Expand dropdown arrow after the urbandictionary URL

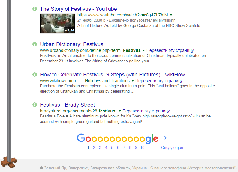pyautogui.click(x=143, y=50)
